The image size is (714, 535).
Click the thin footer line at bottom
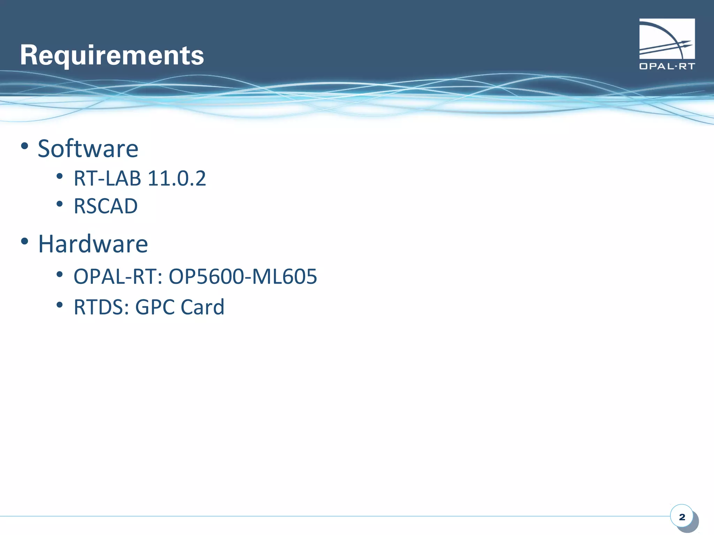click(x=314, y=516)
